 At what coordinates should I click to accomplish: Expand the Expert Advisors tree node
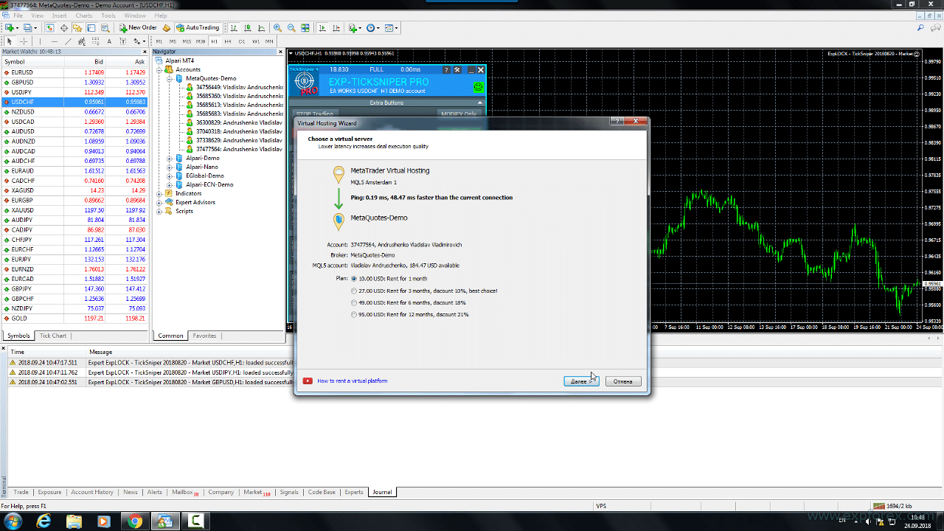(x=159, y=202)
